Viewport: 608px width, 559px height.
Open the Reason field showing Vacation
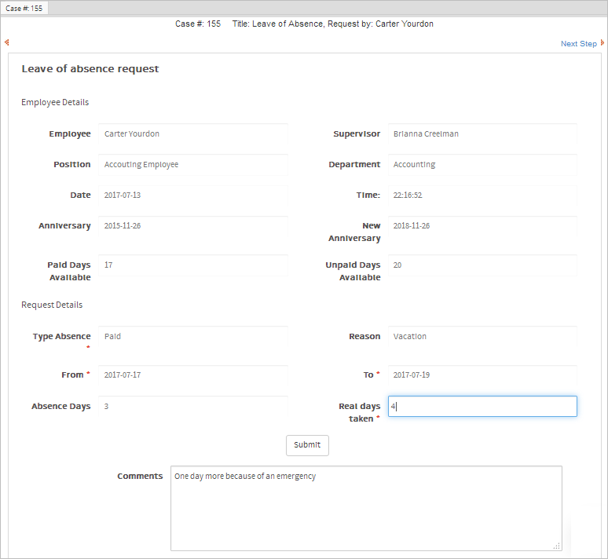(x=482, y=337)
